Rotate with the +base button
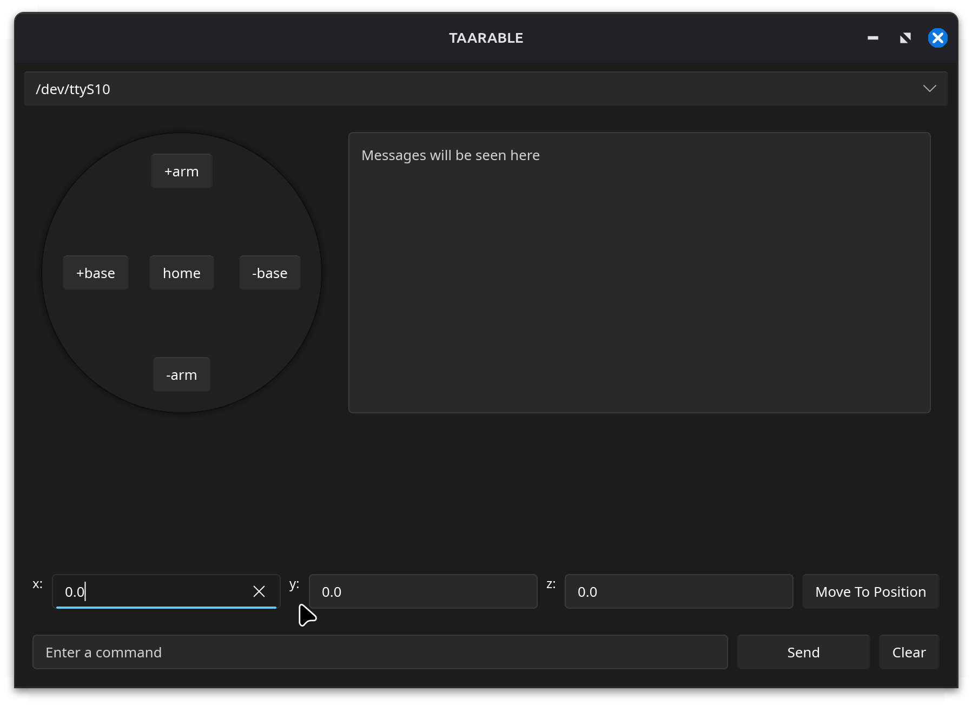The height and width of the screenshot is (705, 972). (x=96, y=273)
